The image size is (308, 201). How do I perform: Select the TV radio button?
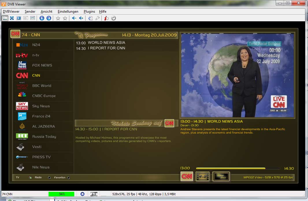(30, 178)
